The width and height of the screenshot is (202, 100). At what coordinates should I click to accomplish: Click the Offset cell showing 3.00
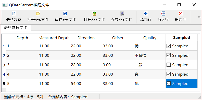(118, 65)
